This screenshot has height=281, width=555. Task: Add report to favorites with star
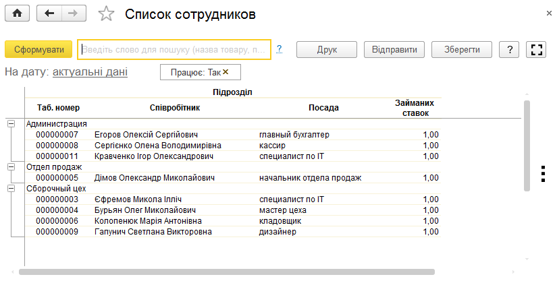pyautogui.click(x=106, y=13)
